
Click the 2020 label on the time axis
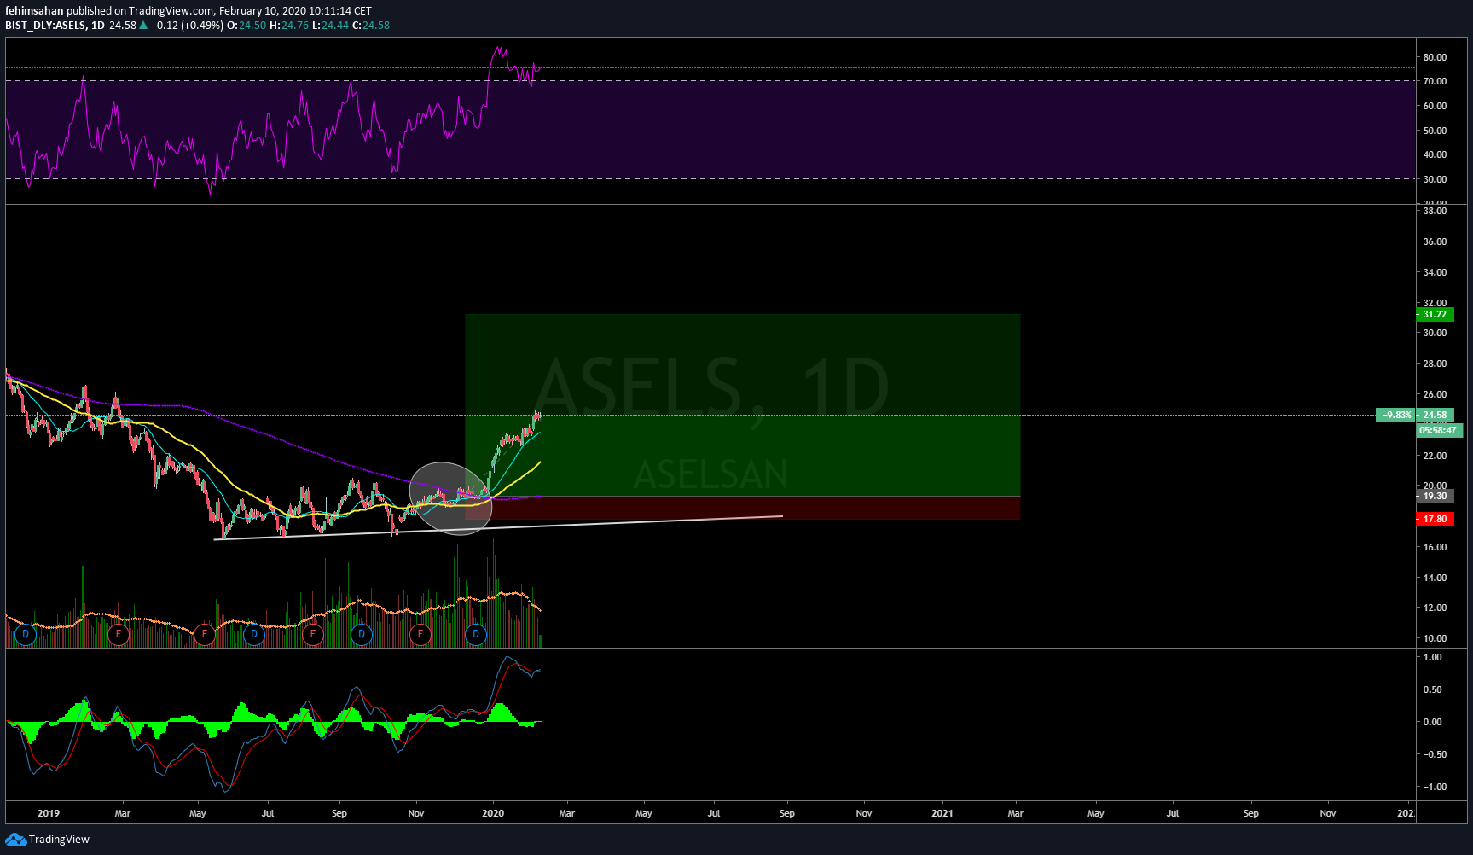(x=493, y=813)
